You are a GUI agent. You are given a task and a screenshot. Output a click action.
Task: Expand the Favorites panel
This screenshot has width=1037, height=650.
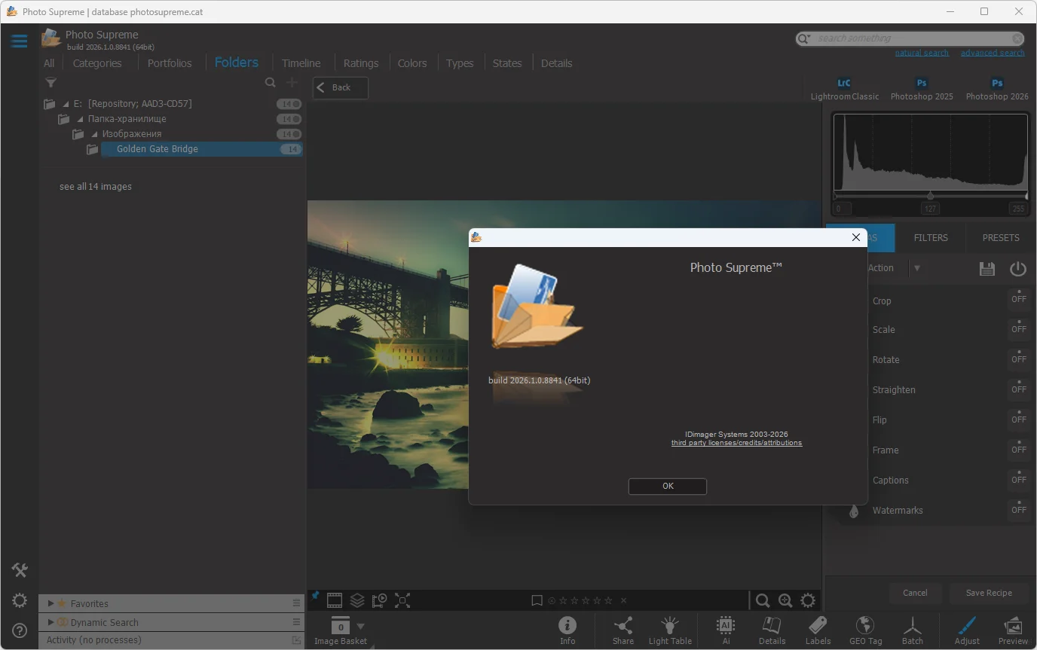(51, 603)
